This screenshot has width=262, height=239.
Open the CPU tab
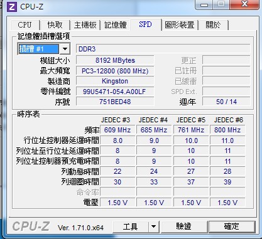25,25
